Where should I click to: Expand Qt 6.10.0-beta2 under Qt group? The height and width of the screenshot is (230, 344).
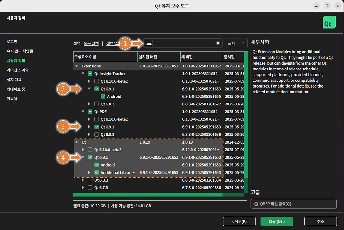(x=83, y=150)
